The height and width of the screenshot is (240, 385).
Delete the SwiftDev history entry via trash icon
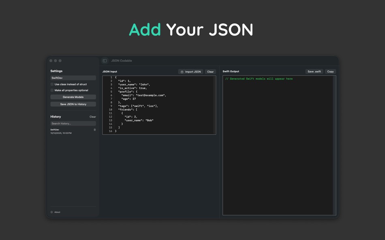[x=95, y=130]
